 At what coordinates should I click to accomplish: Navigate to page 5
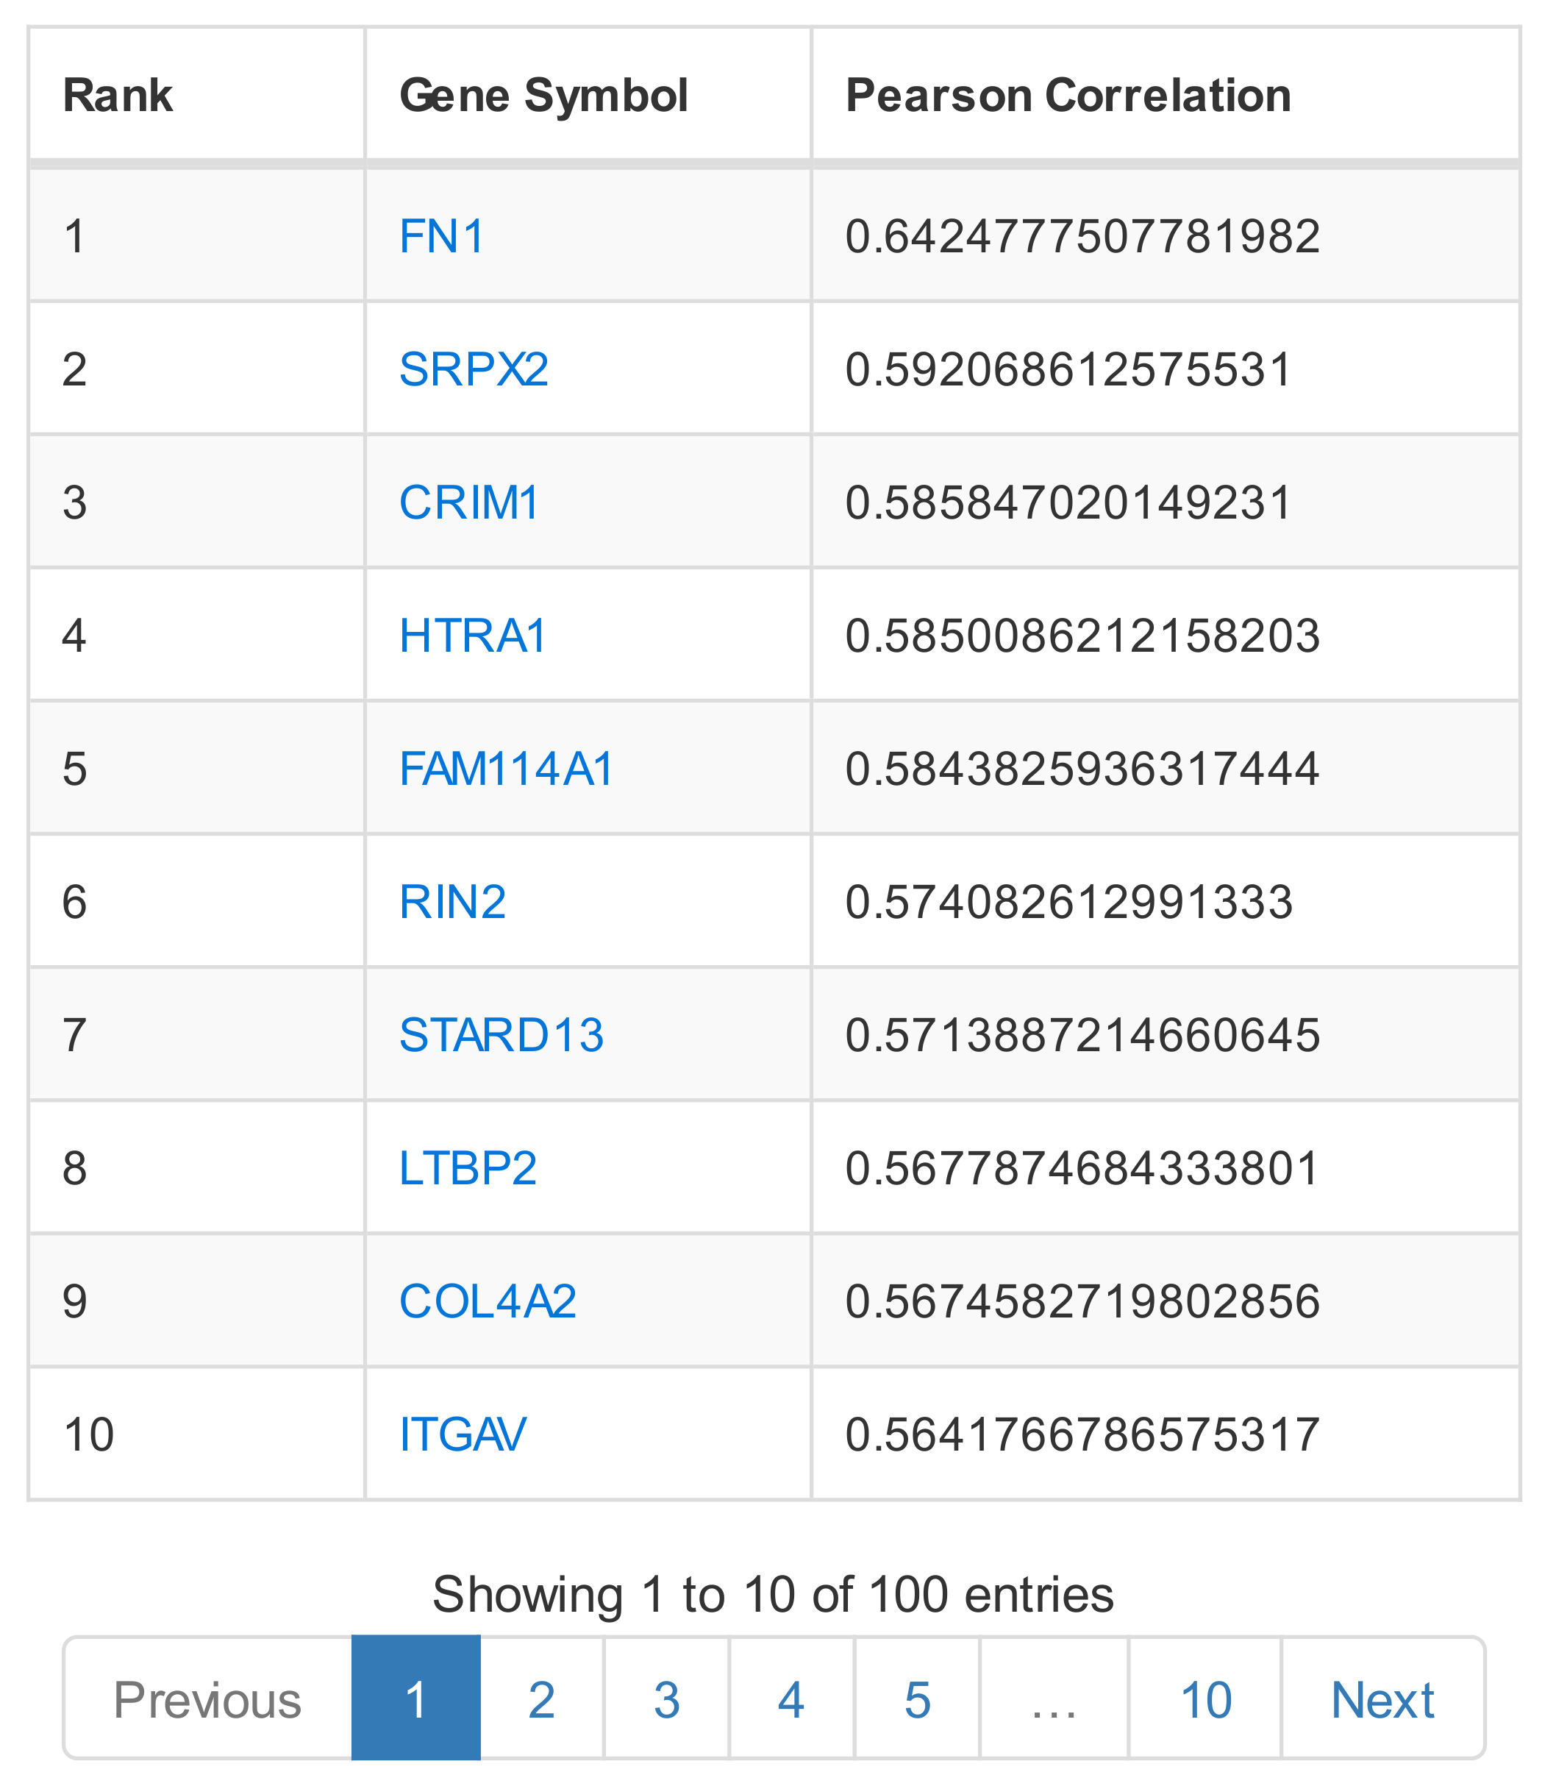(918, 1699)
